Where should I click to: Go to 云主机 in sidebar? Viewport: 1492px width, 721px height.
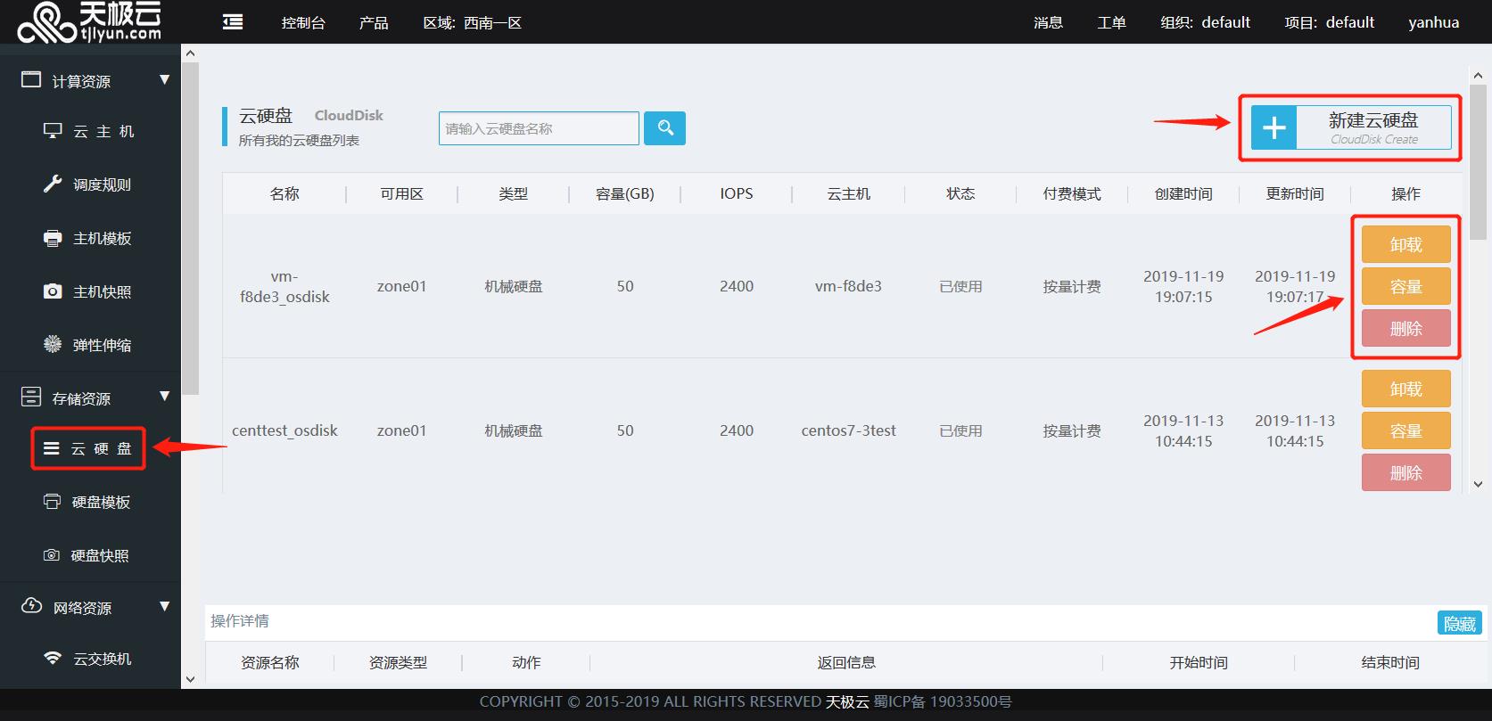[103, 131]
